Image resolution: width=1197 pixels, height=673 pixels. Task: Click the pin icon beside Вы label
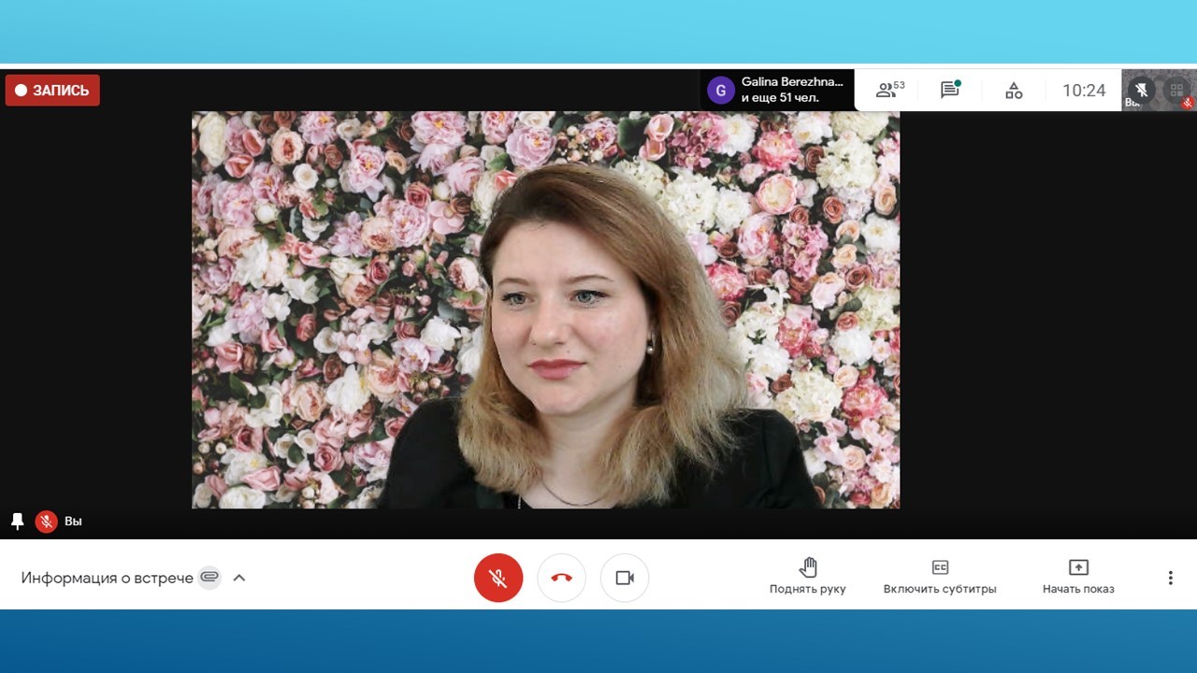point(17,522)
